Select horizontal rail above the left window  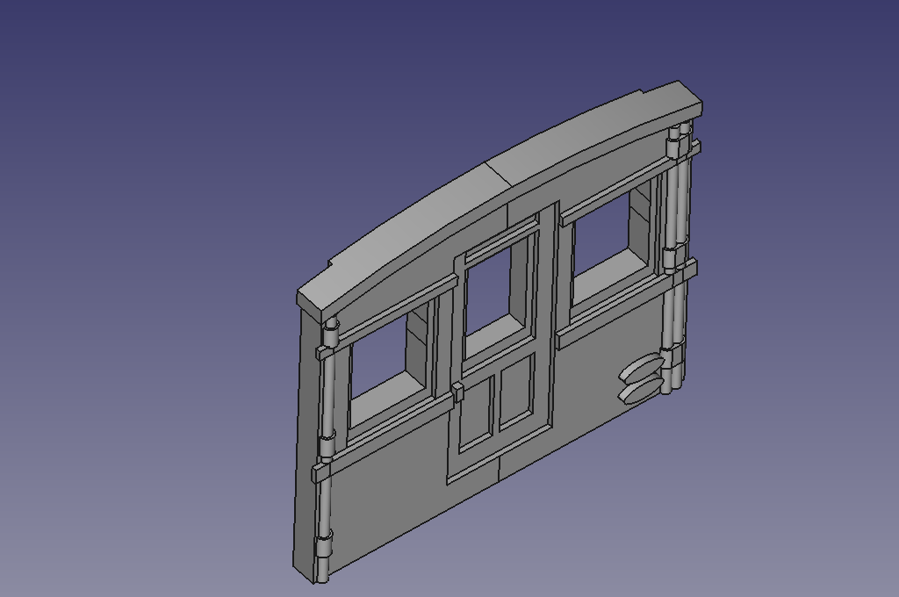click(x=395, y=310)
